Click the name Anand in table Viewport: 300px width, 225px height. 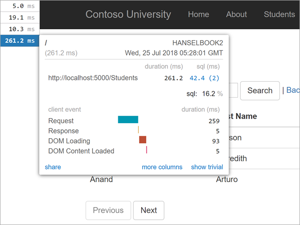point(101,179)
